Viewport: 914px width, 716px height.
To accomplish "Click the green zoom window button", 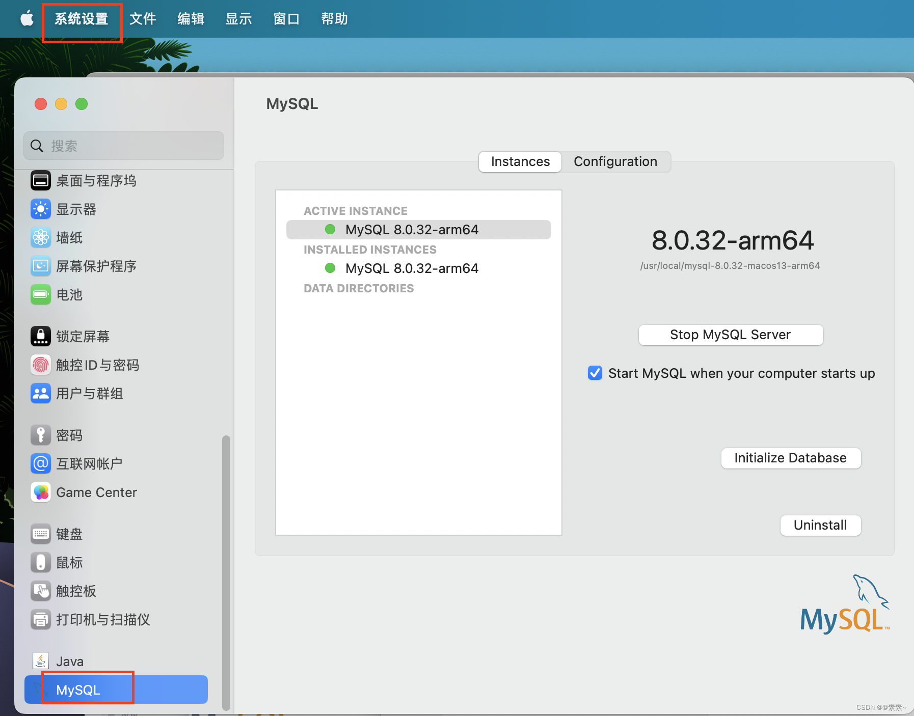I will point(82,104).
